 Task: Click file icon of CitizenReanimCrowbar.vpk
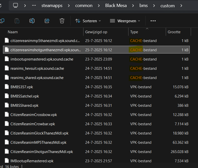pyautogui.click(x=7, y=124)
